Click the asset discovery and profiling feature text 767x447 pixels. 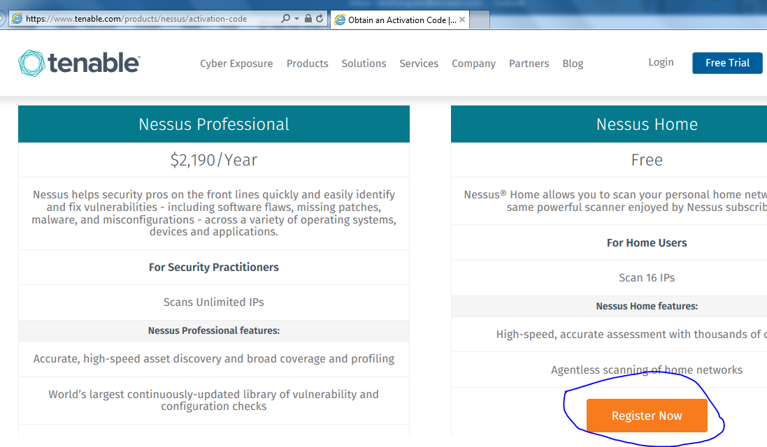click(x=214, y=358)
